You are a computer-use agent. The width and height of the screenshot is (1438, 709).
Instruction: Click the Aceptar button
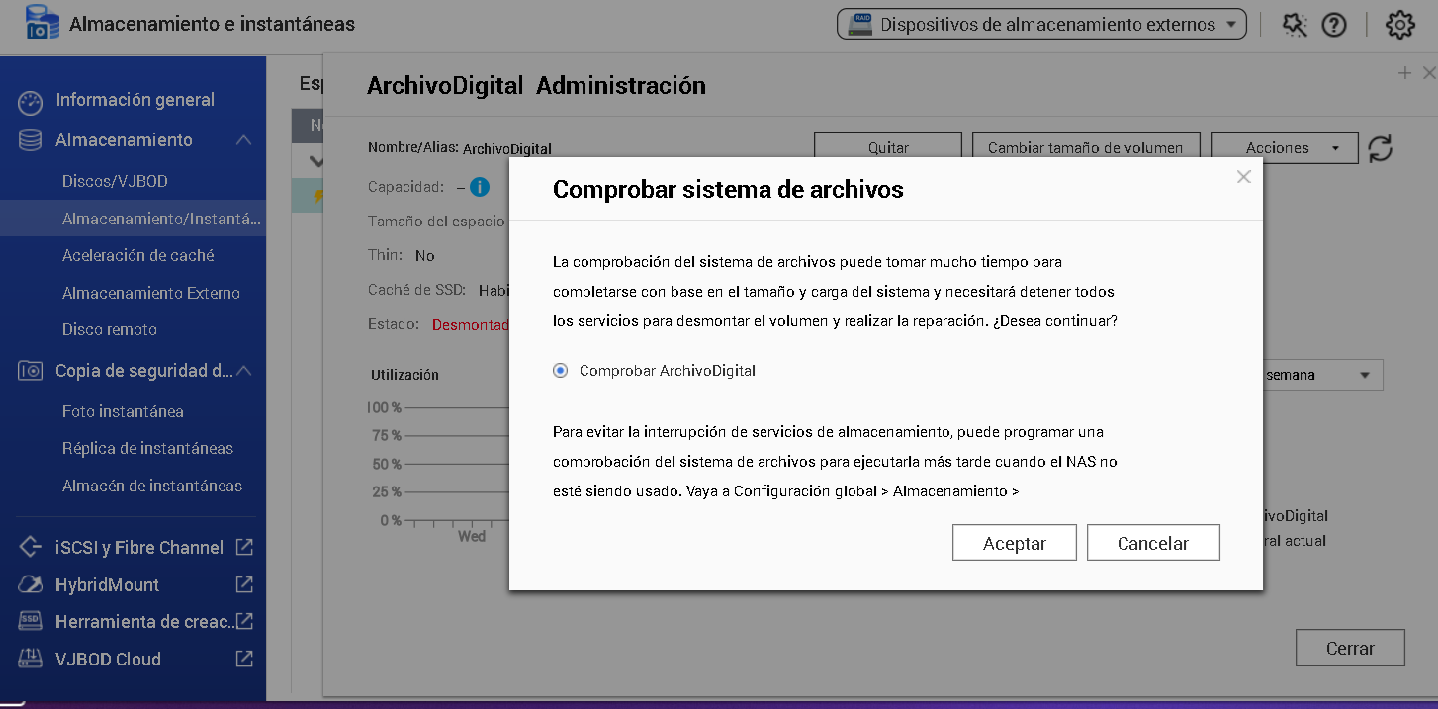point(1014,543)
